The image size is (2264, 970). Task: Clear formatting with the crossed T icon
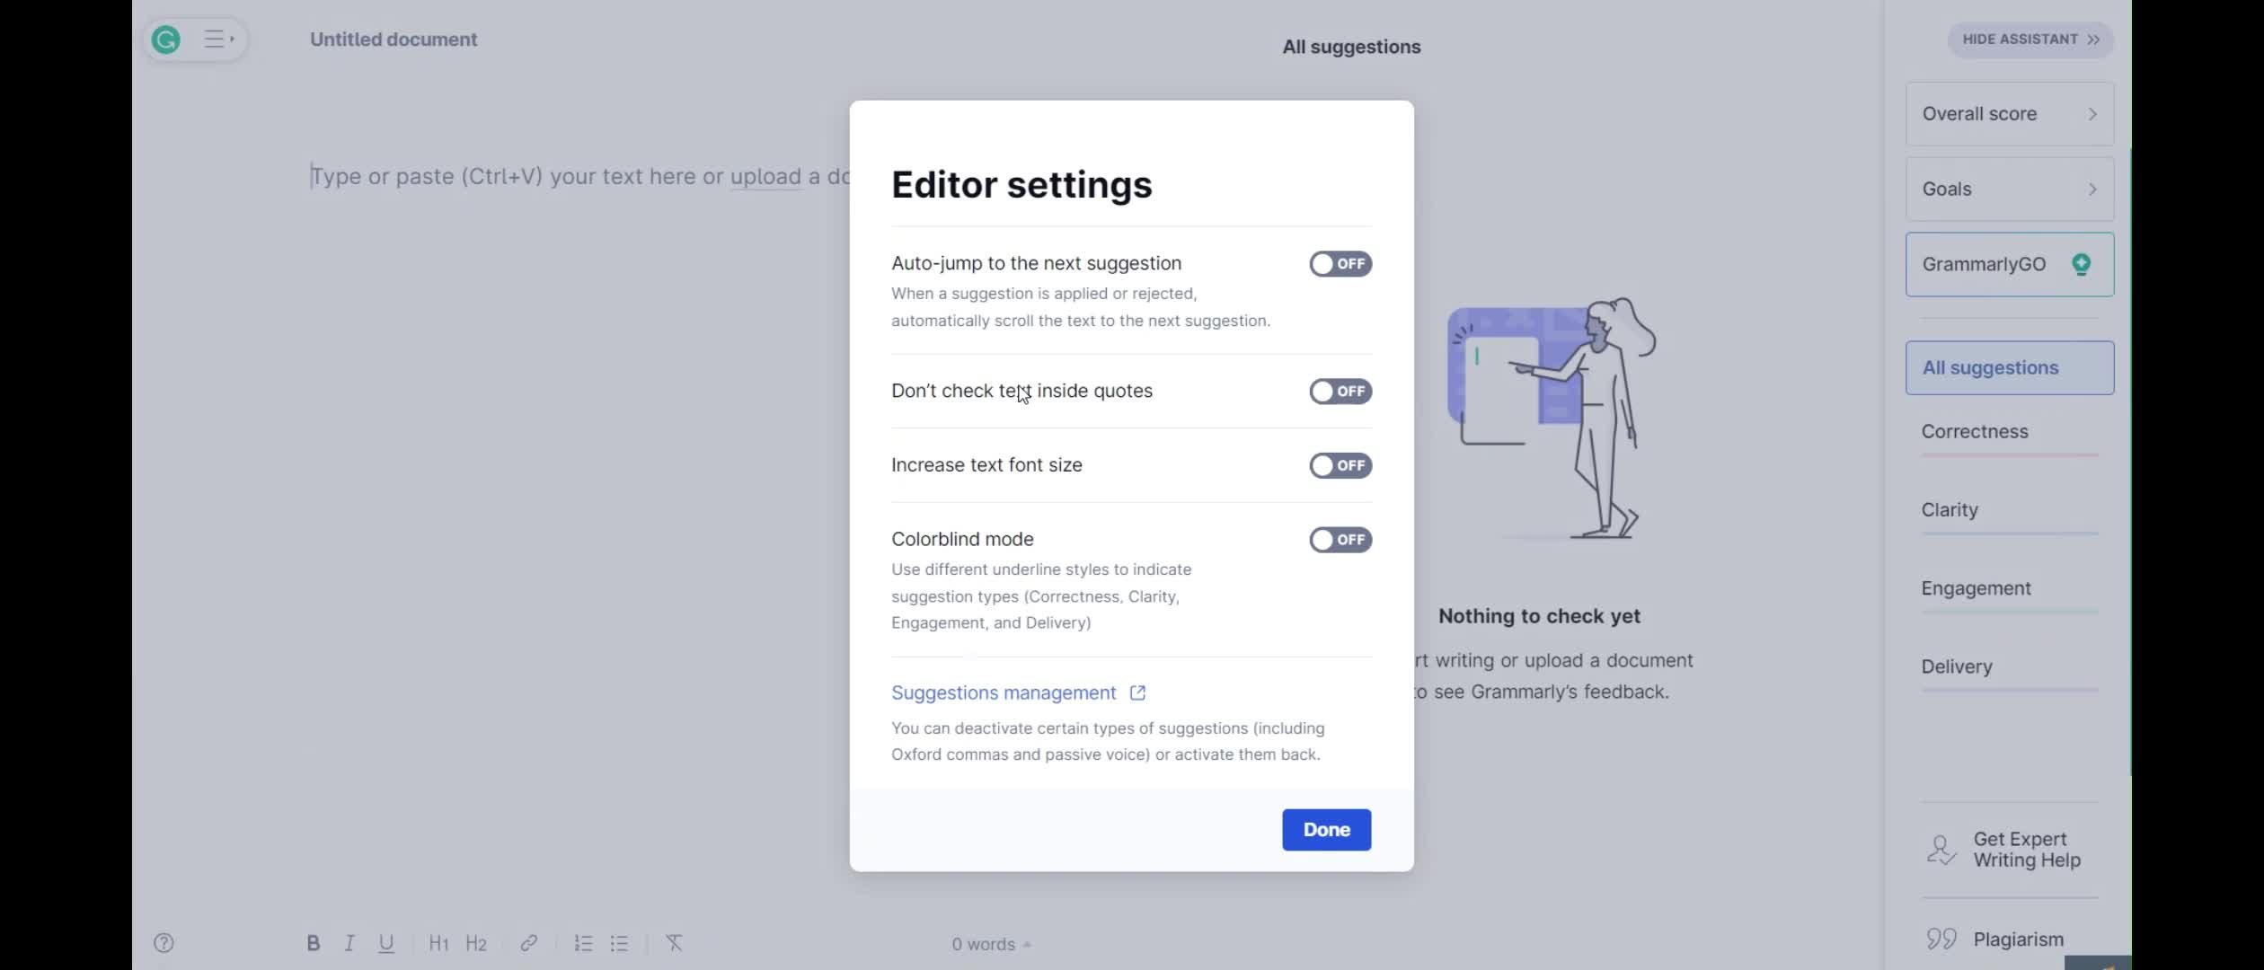674,943
